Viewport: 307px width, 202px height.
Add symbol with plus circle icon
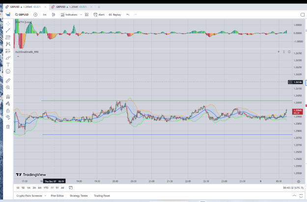pyautogui.click(x=35, y=15)
